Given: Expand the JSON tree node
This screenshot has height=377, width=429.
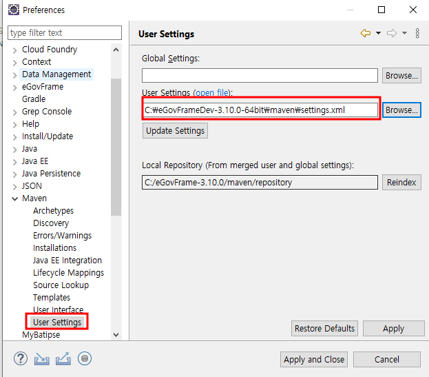Looking at the screenshot, I should pyautogui.click(x=14, y=187).
